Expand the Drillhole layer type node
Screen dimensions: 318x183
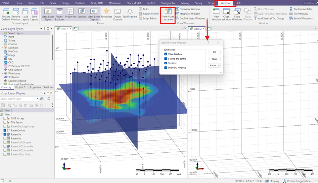(x=2, y=48)
